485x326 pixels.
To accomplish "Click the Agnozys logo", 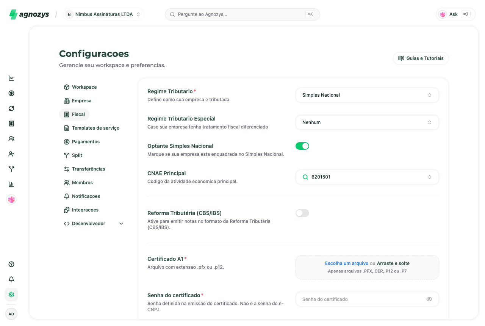I will tap(29, 14).
